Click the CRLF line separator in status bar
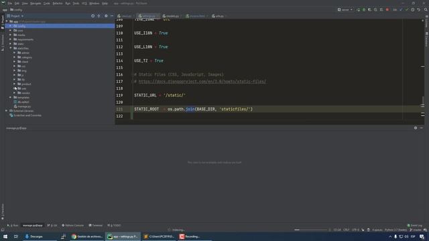This screenshot has height=241, width=429. (x=346, y=230)
